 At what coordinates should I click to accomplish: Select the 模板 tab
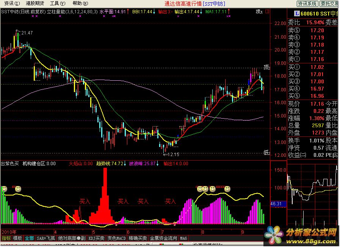coord(17,238)
